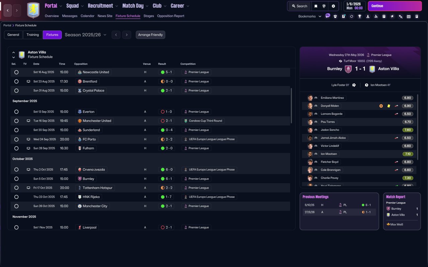
Task: Click the TV icon on the FC Porto fixture
Action: (28, 139)
